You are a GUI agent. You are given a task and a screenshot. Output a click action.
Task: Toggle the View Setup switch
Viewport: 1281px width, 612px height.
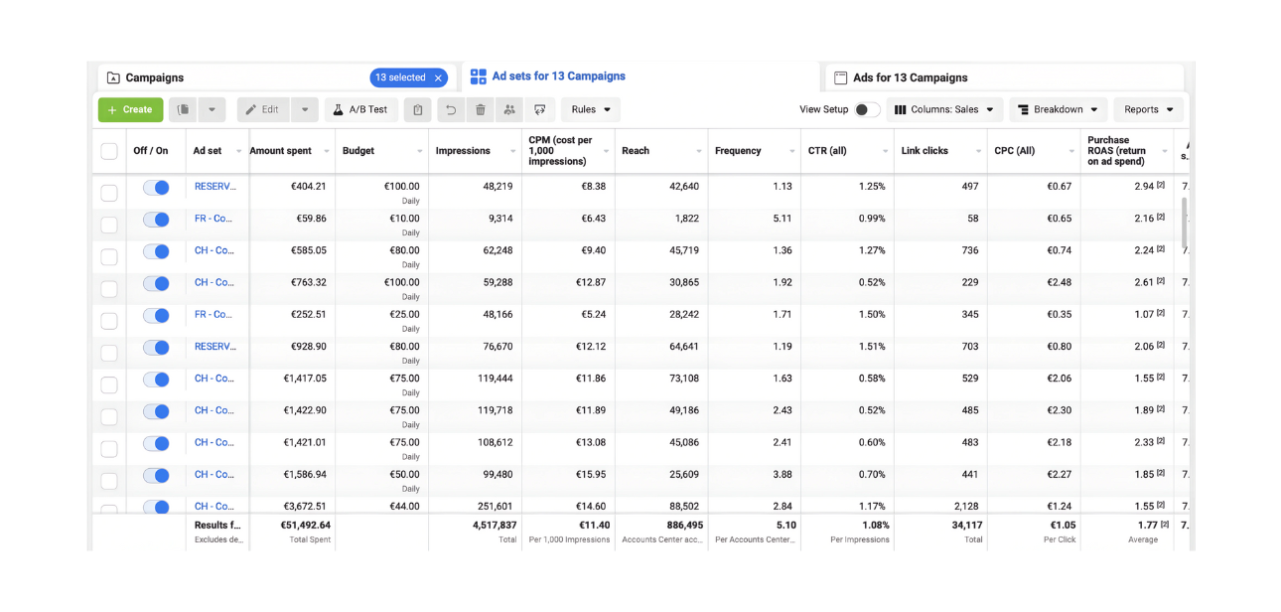point(866,109)
